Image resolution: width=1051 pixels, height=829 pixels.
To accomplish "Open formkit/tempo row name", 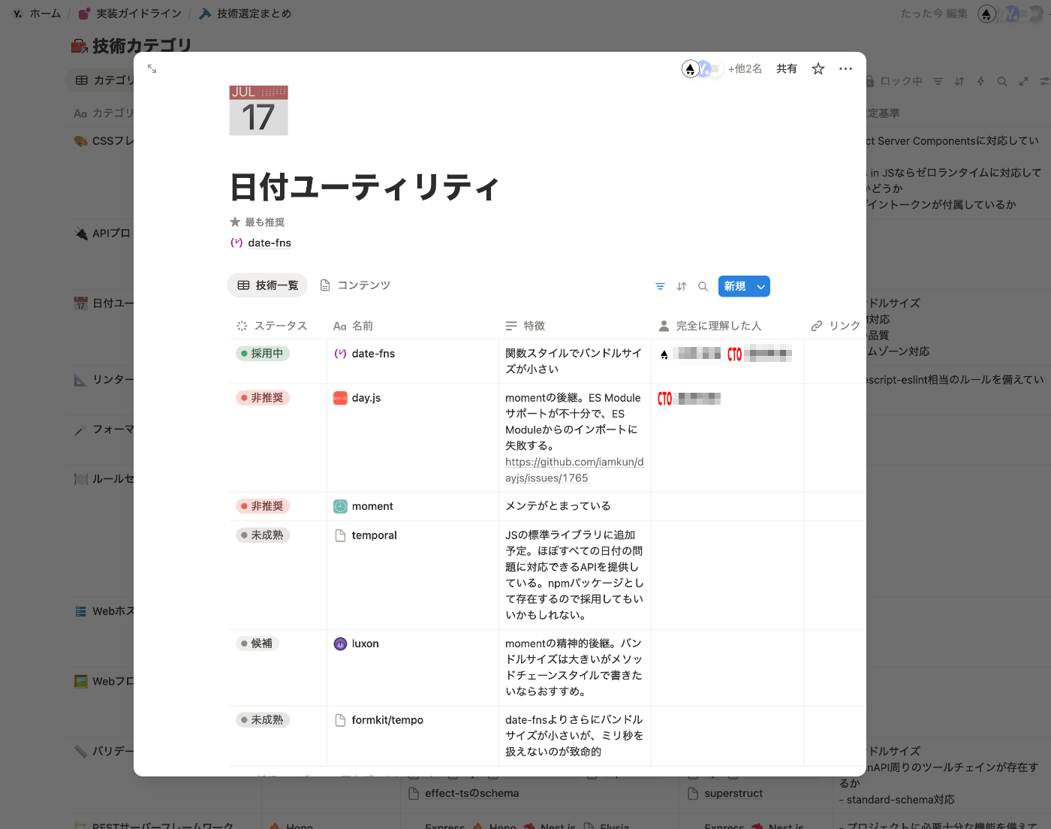I will tap(387, 720).
